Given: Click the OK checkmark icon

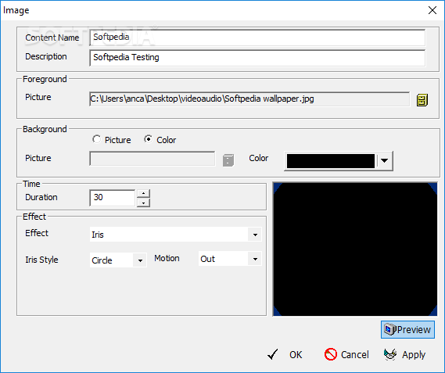Looking at the screenshot, I should click(273, 354).
